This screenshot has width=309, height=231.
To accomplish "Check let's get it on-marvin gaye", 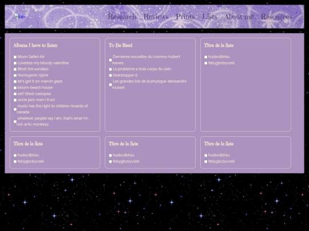I will click(15, 82).
